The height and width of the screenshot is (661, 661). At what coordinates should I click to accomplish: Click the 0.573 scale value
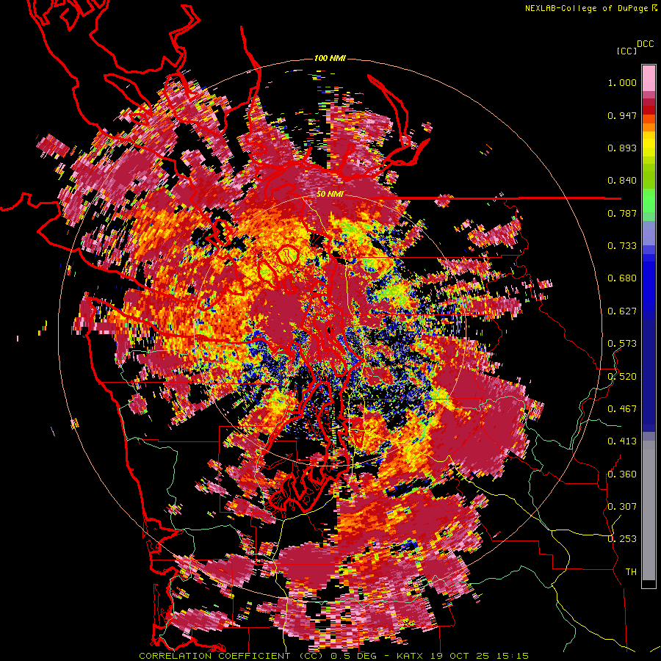click(622, 344)
